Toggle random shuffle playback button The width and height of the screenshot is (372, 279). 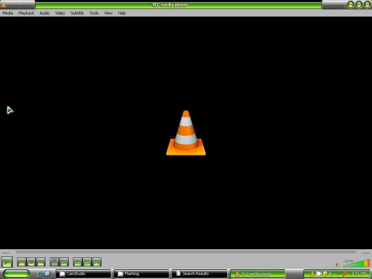97,262
